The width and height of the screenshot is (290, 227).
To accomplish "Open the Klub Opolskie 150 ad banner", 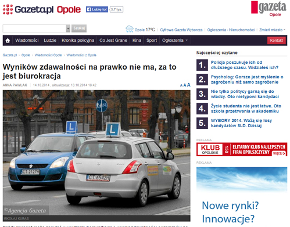I will pos(242,149).
